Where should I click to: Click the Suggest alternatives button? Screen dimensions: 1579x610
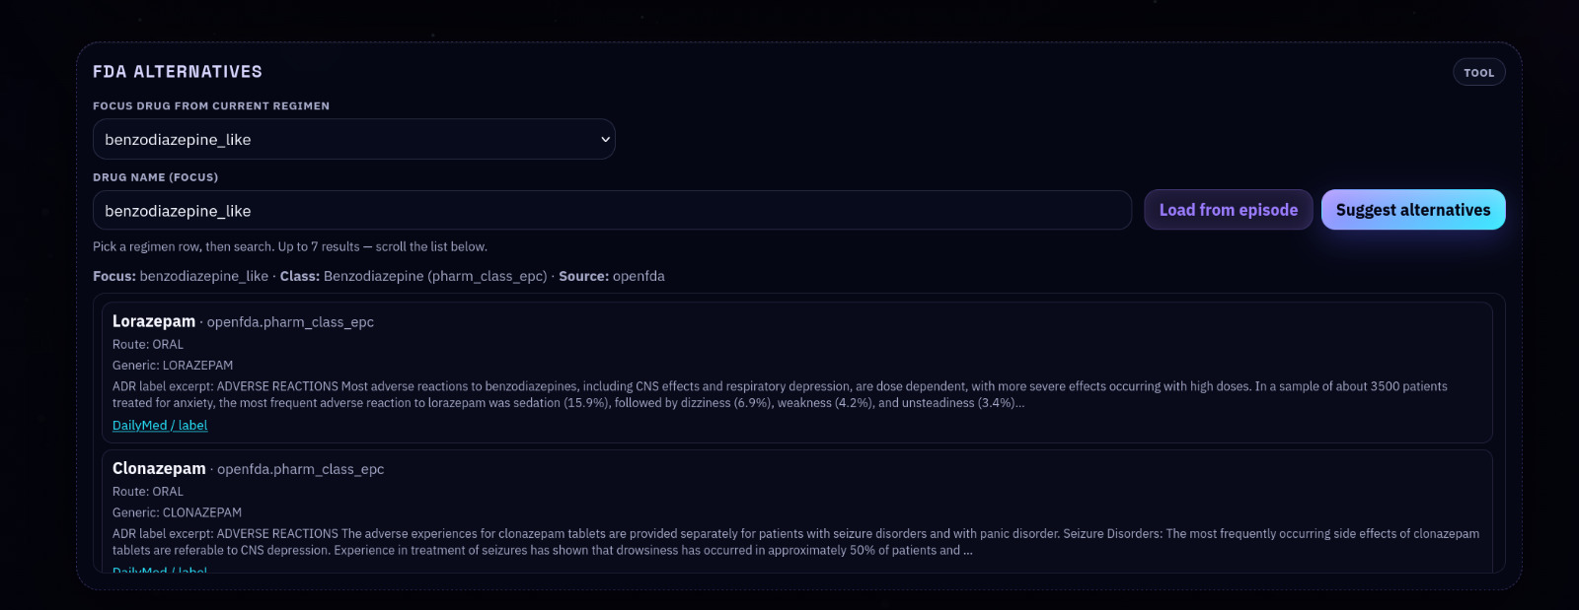(1413, 210)
